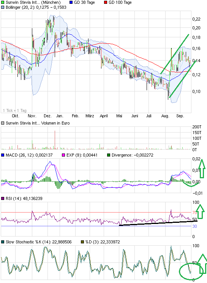Click the 0,10 price axis value
Image resolution: width=207 pixels, height=283 pixels.
[196, 91]
